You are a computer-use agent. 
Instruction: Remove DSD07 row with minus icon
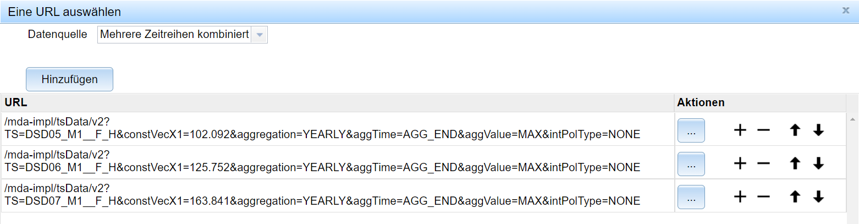tap(763, 196)
